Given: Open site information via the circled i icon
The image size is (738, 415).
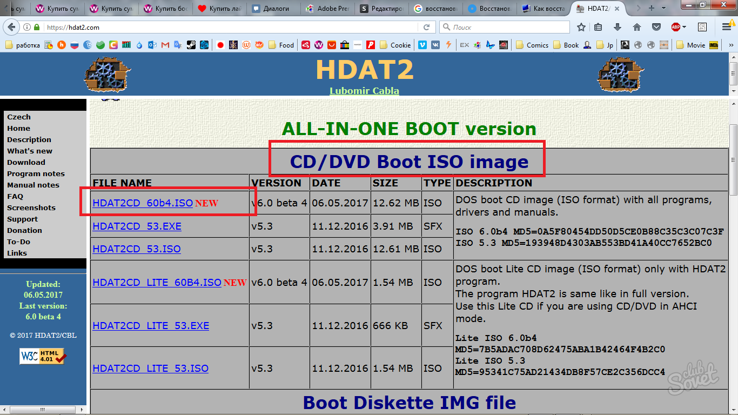Looking at the screenshot, I should coord(26,27).
